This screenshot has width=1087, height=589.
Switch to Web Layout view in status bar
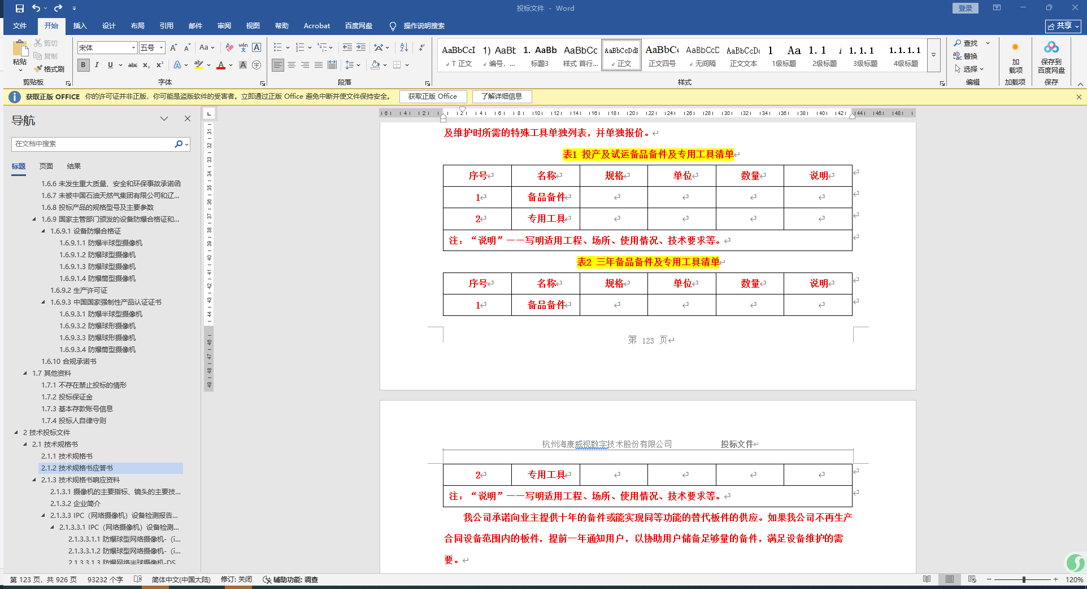[972, 579]
